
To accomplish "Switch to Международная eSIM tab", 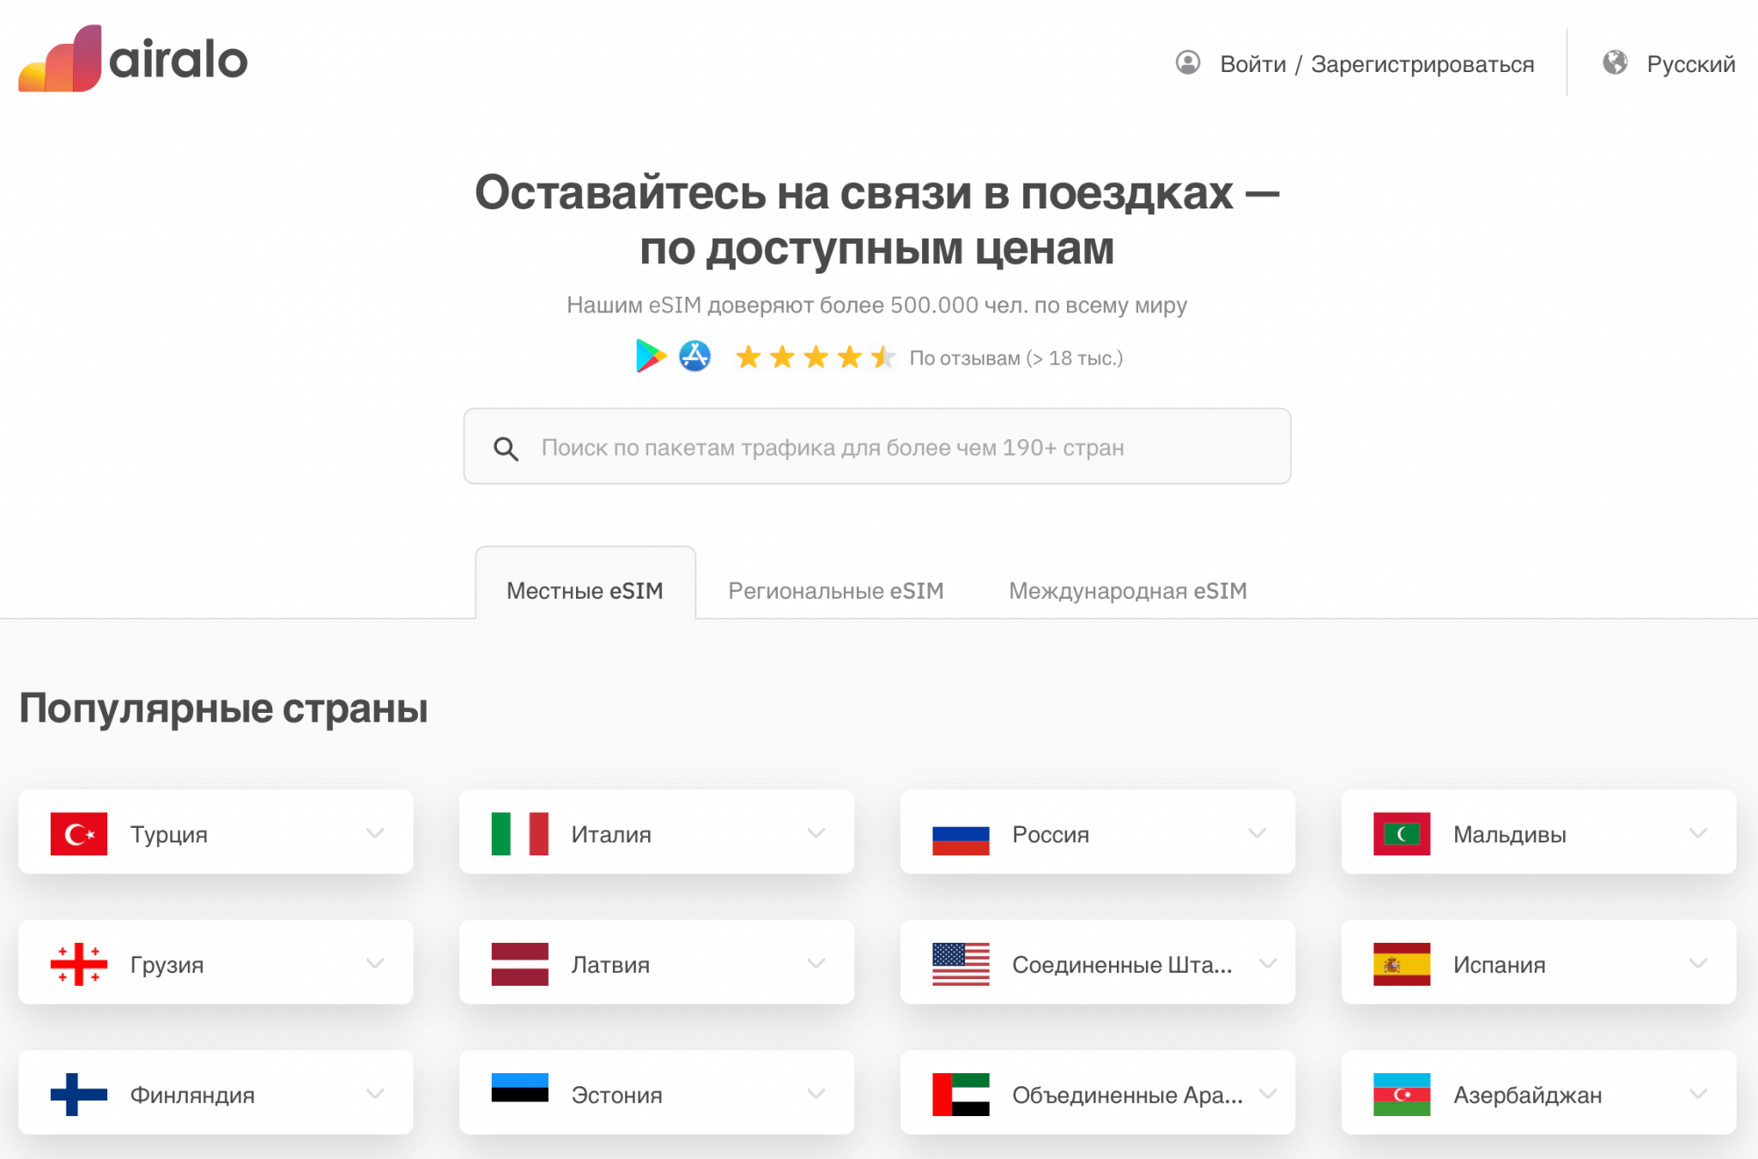I will 1128,590.
